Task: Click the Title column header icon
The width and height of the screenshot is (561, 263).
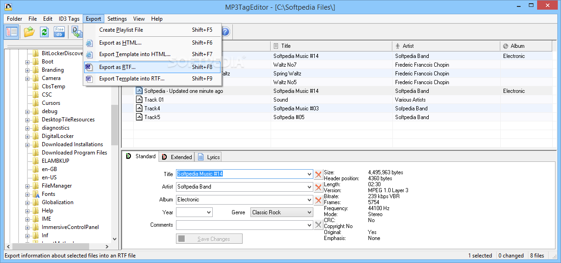Action: click(x=276, y=46)
